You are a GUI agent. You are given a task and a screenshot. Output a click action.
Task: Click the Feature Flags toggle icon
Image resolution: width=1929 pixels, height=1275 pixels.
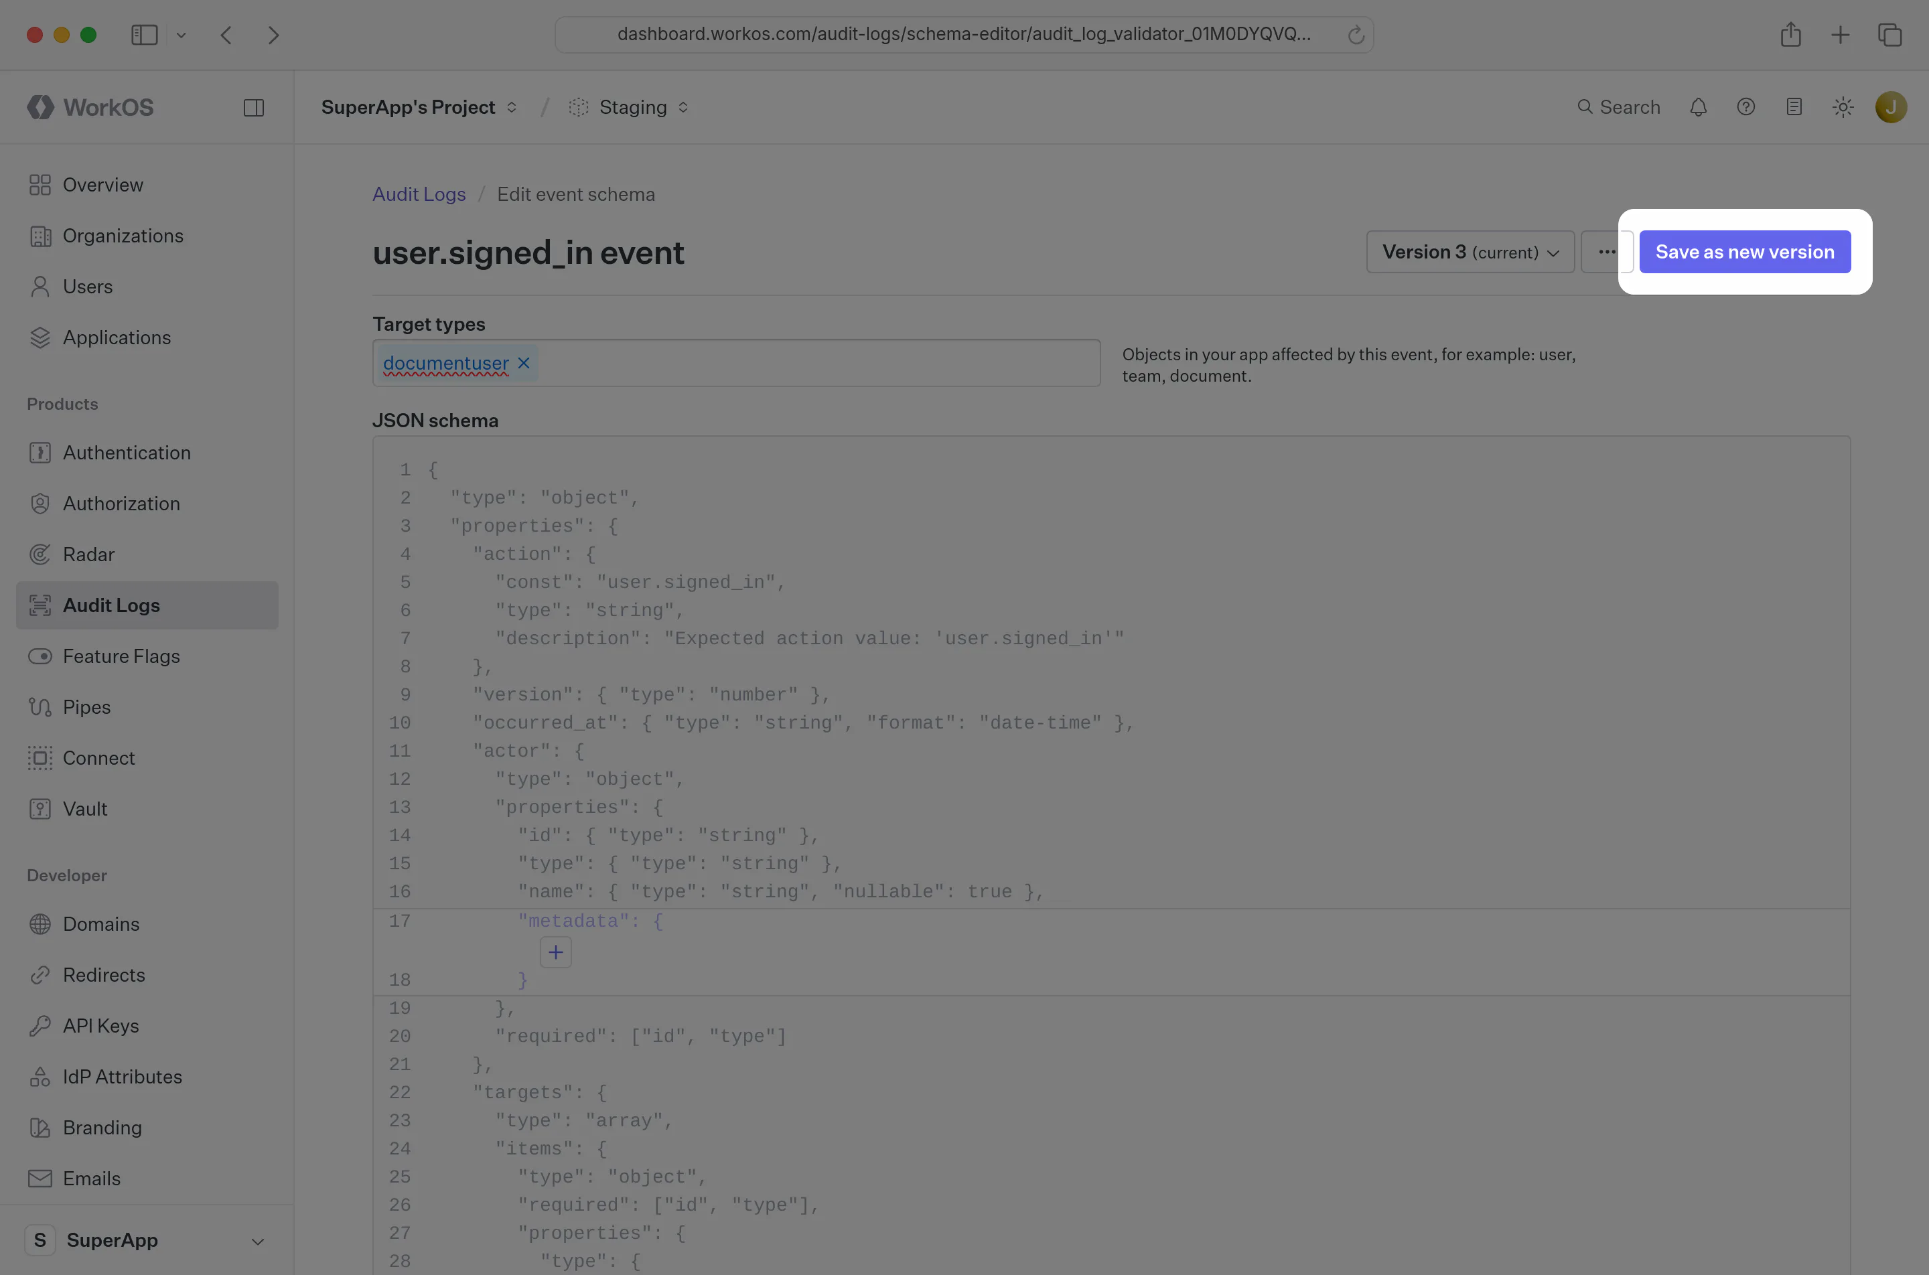click(40, 656)
